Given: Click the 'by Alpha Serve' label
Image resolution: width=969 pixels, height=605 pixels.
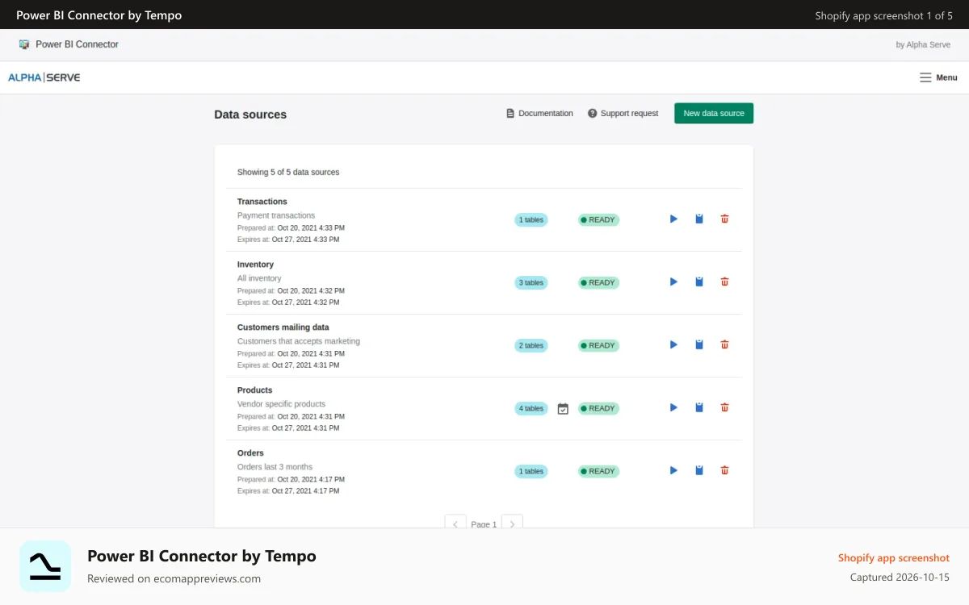Looking at the screenshot, I should pos(923,44).
